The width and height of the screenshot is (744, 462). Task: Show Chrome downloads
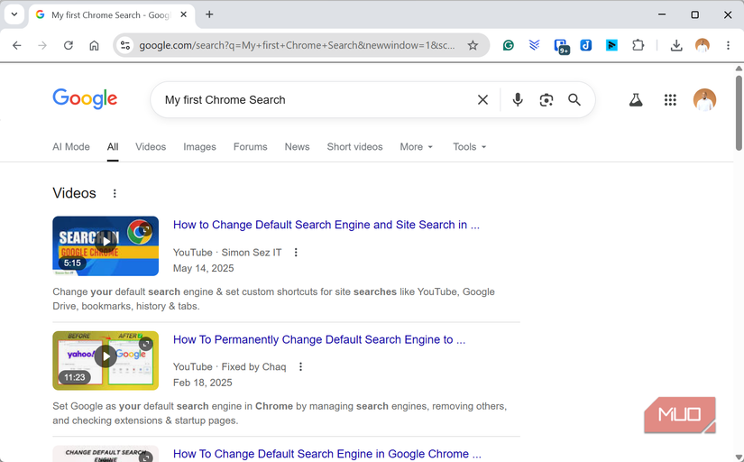676,46
